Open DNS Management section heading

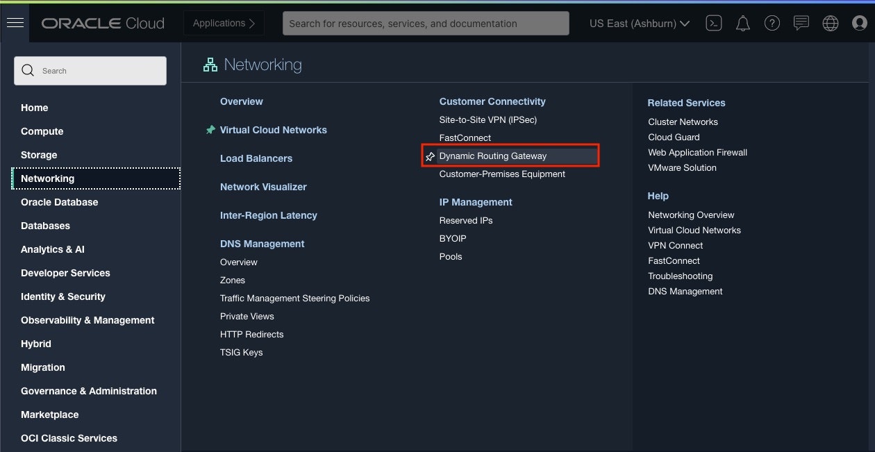pos(262,244)
